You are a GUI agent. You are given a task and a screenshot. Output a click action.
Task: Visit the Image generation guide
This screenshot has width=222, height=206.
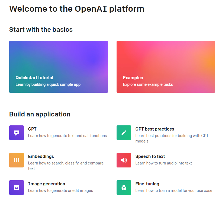(x=47, y=184)
